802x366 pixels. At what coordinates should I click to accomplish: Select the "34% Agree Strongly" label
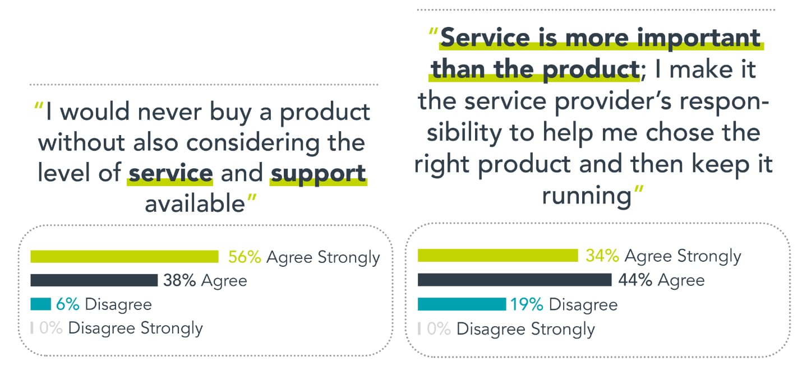[x=663, y=256]
